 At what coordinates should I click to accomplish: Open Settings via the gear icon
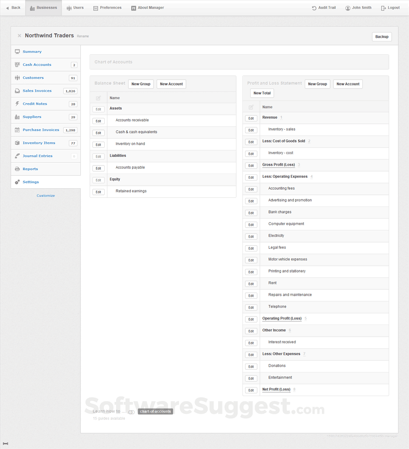tap(16, 182)
